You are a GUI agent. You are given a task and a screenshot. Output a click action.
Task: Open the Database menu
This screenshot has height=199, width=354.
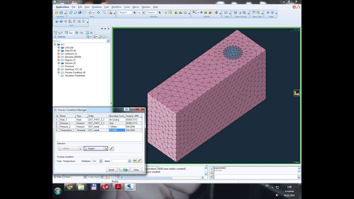point(97,7)
